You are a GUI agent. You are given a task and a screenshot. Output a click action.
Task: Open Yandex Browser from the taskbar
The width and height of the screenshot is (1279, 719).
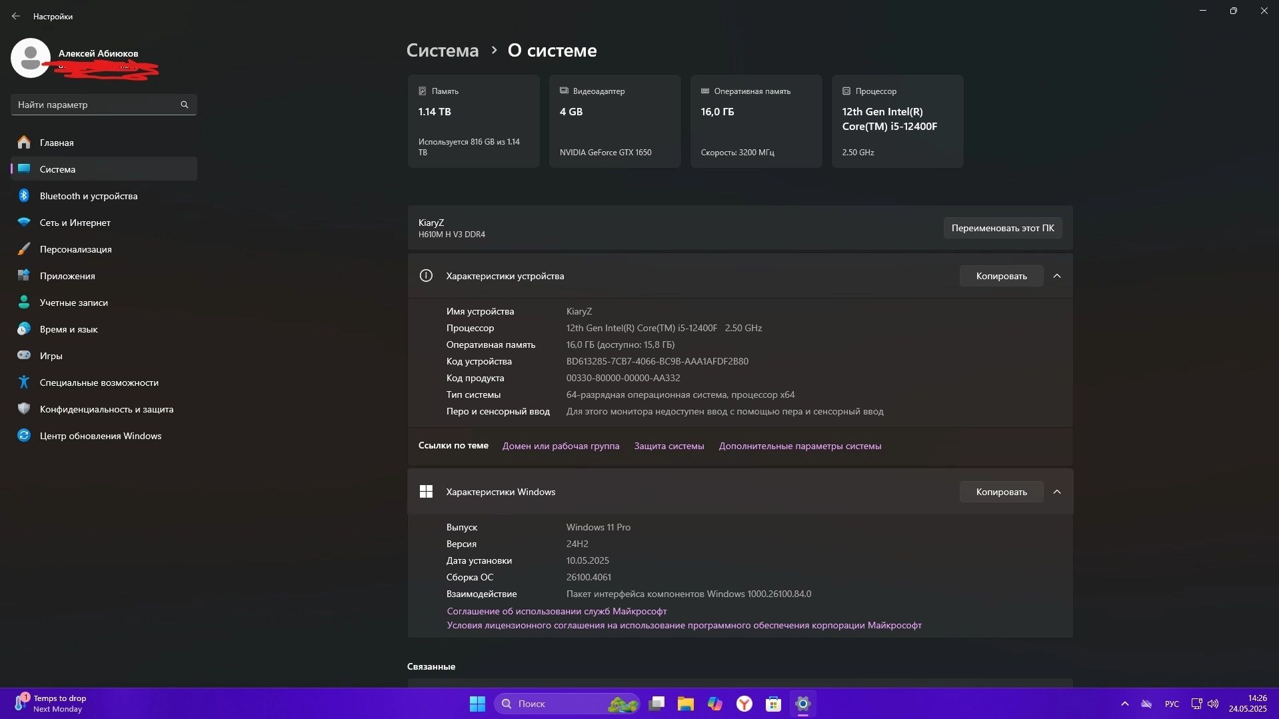coord(744,704)
